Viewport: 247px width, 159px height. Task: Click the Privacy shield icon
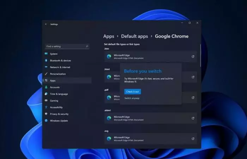(46, 114)
